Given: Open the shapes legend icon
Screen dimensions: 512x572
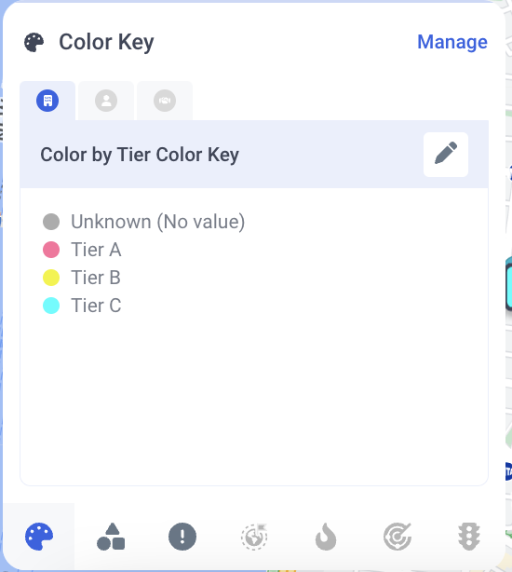Looking at the screenshot, I should (x=111, y=537).
